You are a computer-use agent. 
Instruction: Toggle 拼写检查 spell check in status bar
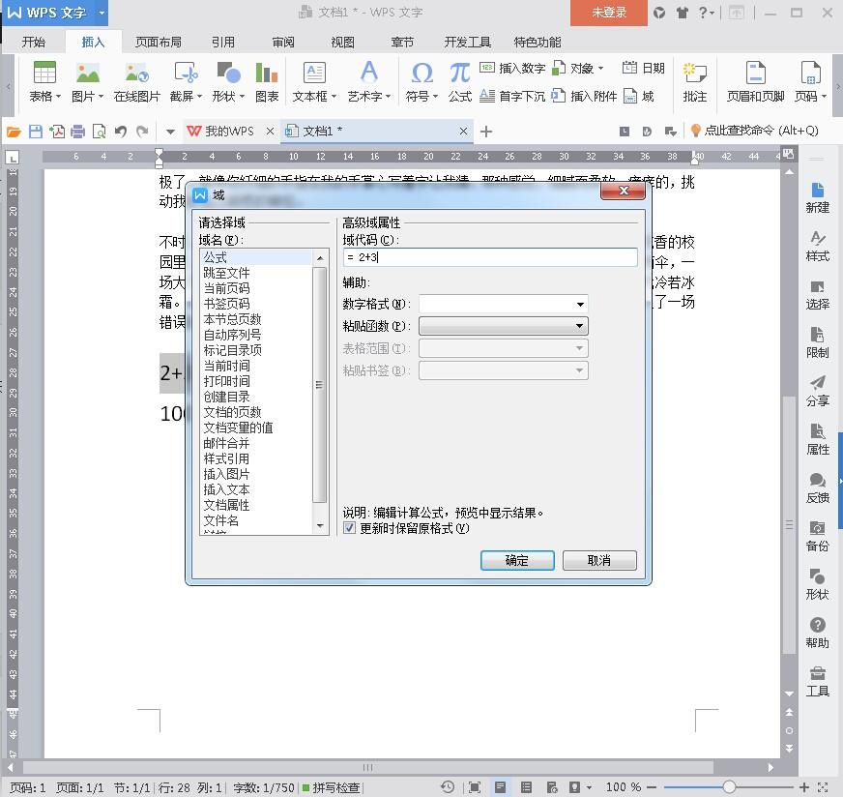pos(331,788)
